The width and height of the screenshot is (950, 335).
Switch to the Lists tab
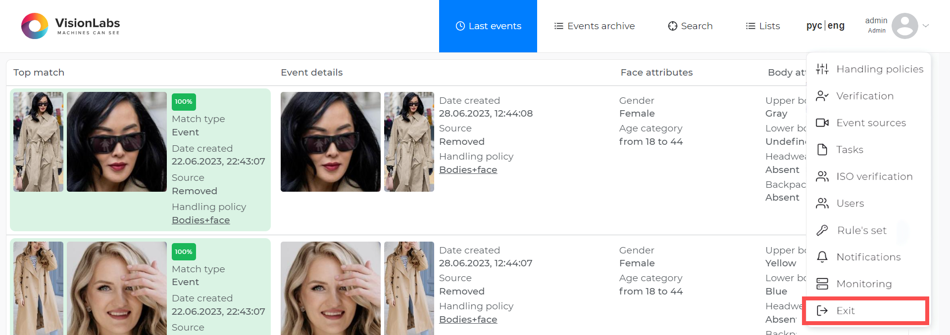(x=763, y=26)
